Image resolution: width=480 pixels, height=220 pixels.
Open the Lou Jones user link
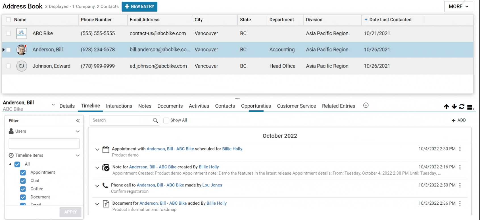click(212, 185)
